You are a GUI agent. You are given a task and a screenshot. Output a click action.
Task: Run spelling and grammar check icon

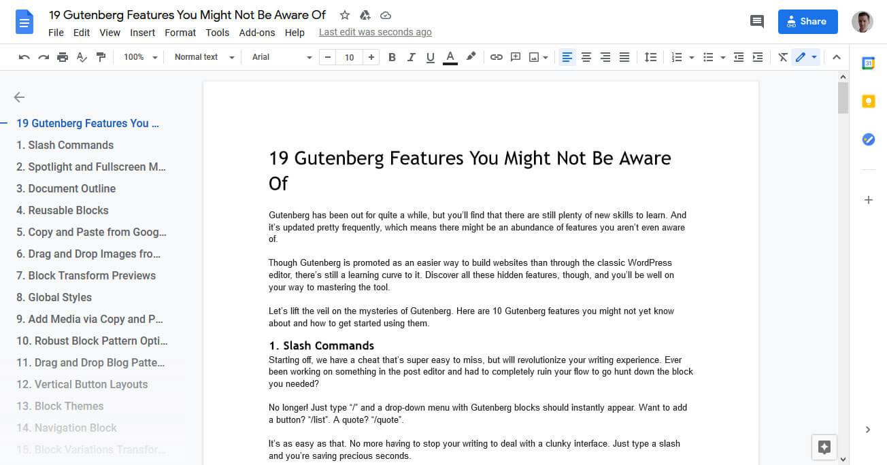[82, 57]
